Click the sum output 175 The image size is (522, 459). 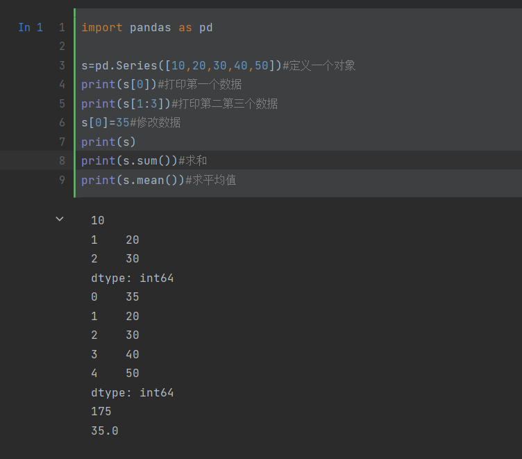tap(101, 412)
